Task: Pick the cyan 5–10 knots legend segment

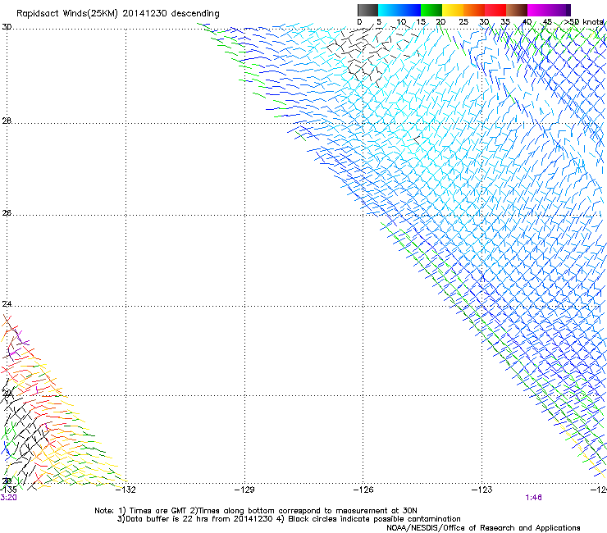Action: 389,10
